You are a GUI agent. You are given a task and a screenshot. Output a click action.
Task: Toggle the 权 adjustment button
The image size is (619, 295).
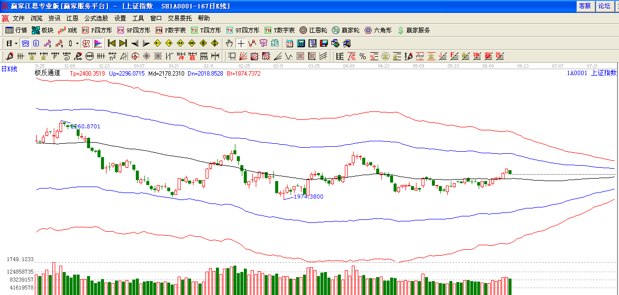tap(86, 43)
